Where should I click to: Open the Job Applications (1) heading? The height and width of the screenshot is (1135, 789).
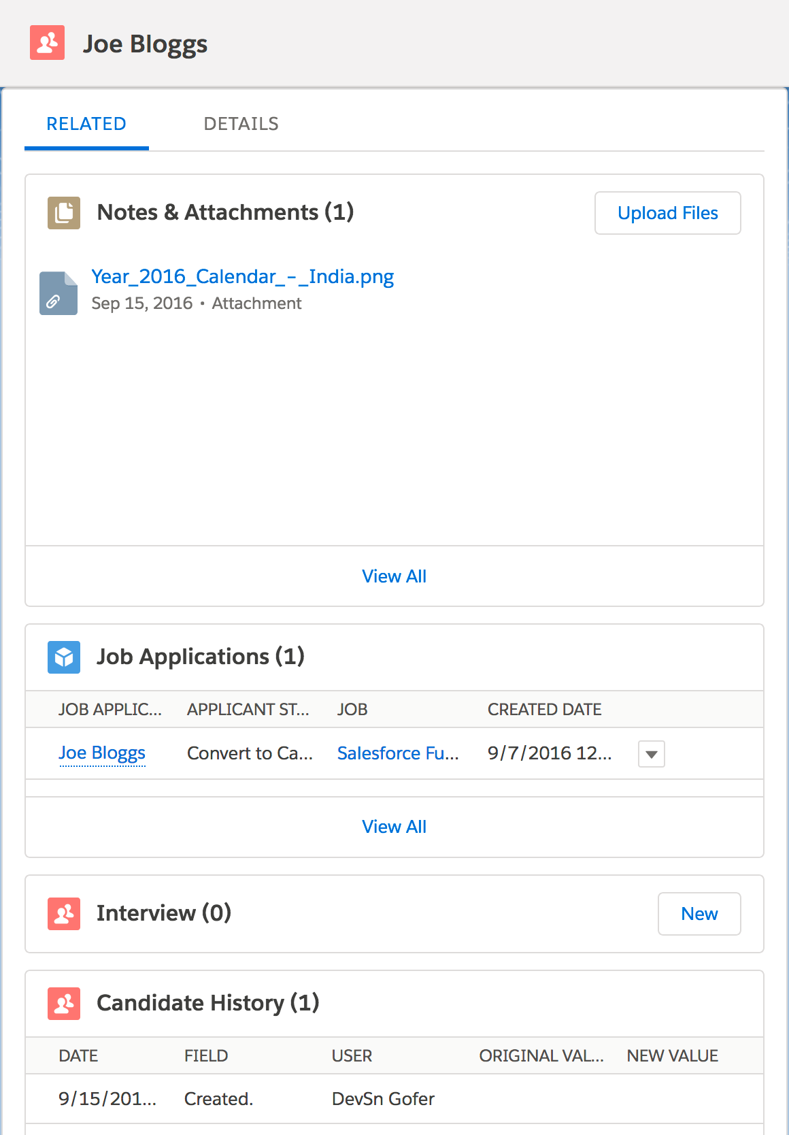(201, 657)
